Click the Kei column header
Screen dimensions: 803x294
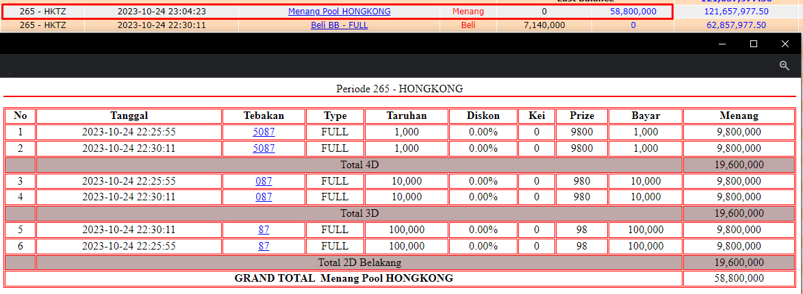(536, 116)
